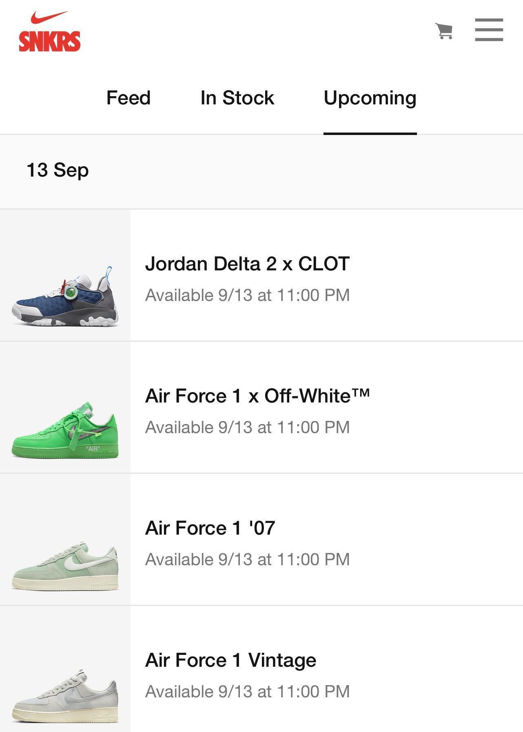Click Air Force 1 '07 availability text
This screenshot has height=732, width=523.
[x=247, y=560]
